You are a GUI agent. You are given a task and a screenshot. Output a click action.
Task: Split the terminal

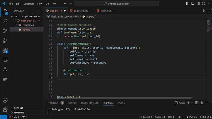point(196,103)
